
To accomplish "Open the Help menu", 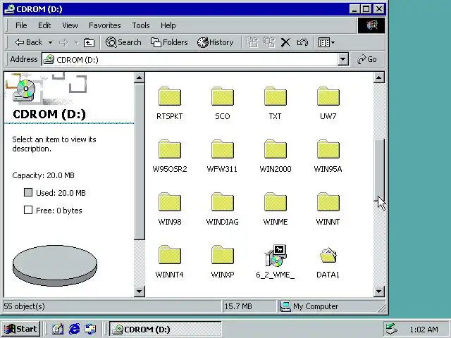I will pyautogui.click(x=168, y=25).
